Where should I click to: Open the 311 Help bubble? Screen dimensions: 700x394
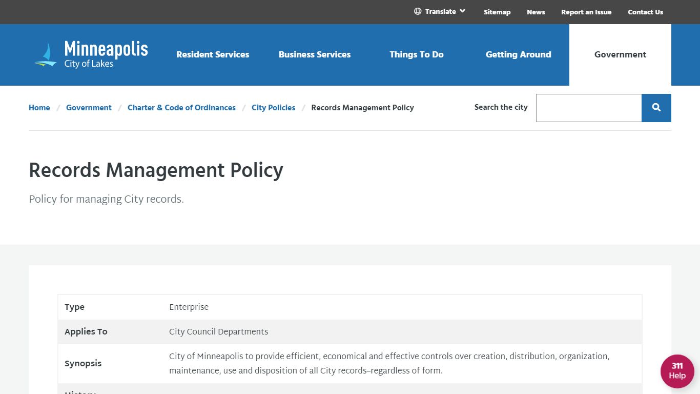[x=677, y=371]
